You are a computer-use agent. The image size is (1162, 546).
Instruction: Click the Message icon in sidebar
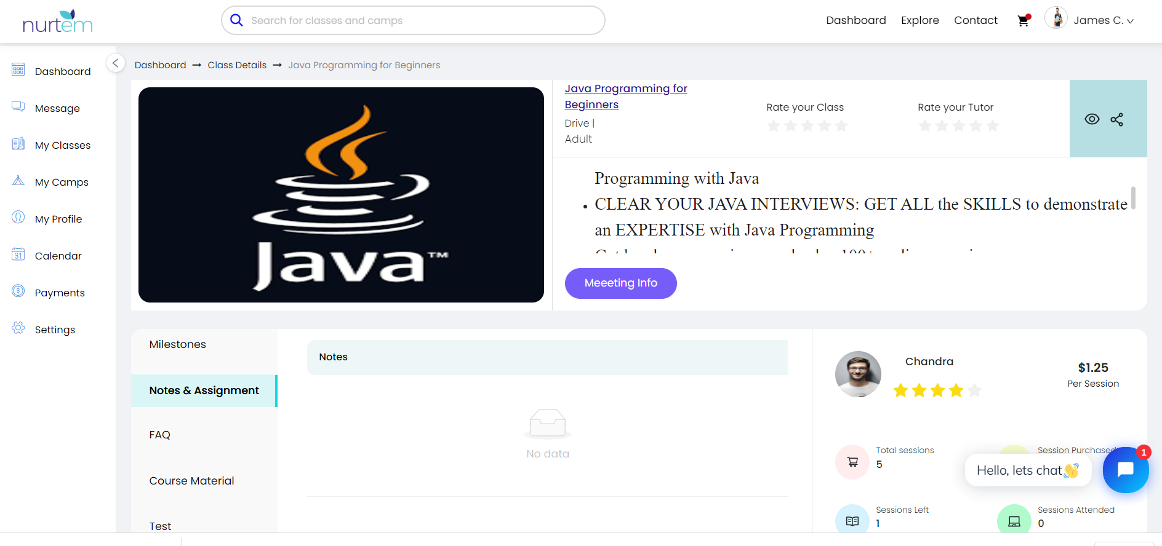(x=18, y=107)
